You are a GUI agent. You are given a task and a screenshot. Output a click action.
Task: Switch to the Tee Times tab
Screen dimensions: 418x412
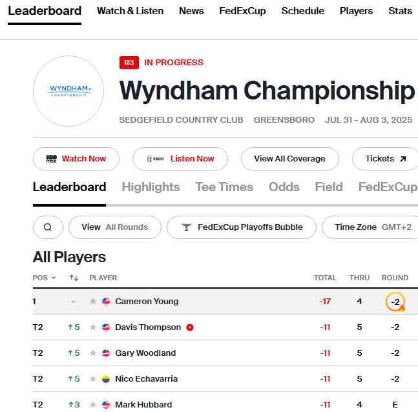coord(224,187)
